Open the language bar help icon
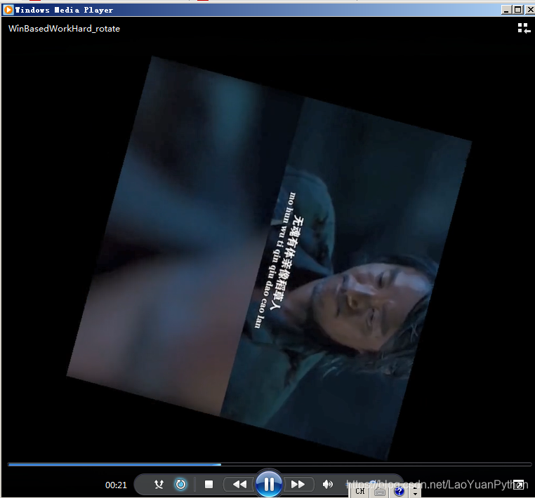Image resolution: width=535 pixels, height=498 pixels. (399, 492)
